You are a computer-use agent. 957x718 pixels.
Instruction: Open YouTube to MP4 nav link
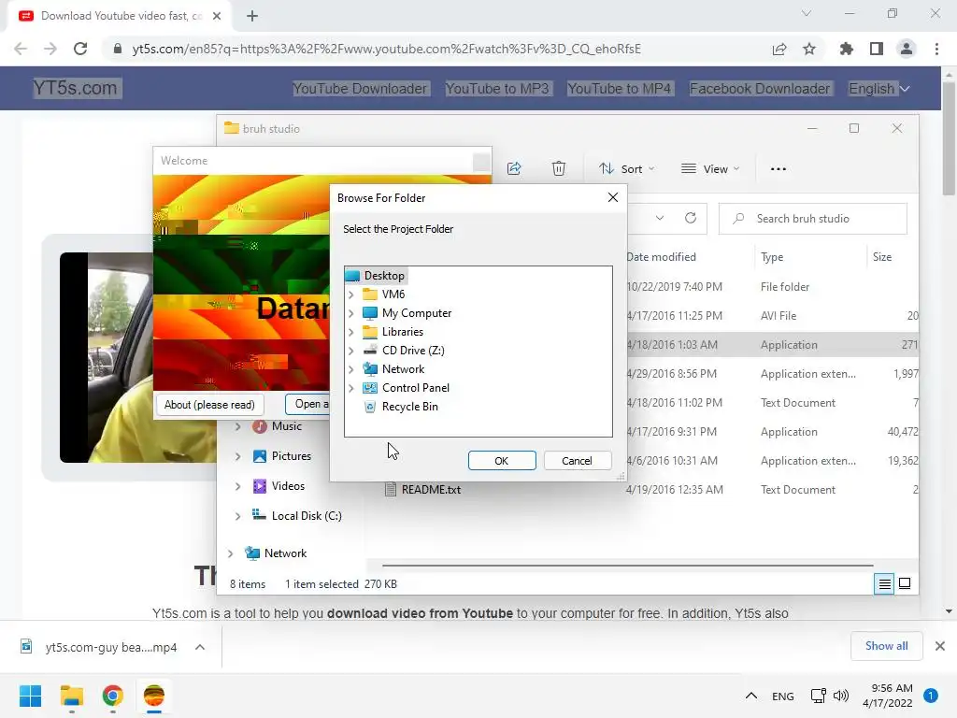coord(620,89)
